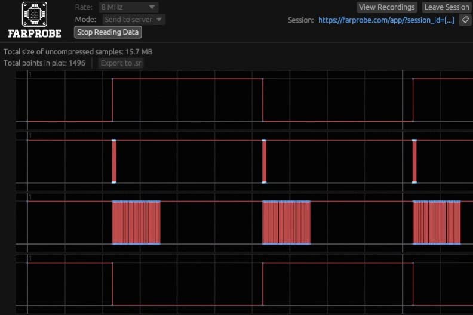
Task: Click the FARPROBE wordmark text
Action: [35, 33]
